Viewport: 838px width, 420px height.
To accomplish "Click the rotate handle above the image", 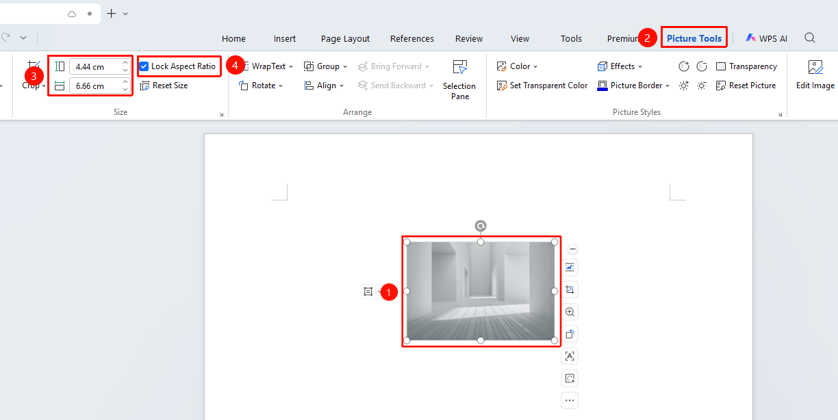I will pyautogui.click(x=481, y=226).
